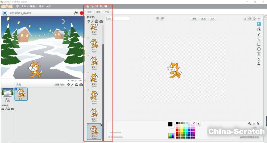The height and width of the screenshot is (143, 267).
Task: Select the 造型4 costume thumbnail
Action: pos(94,61)
